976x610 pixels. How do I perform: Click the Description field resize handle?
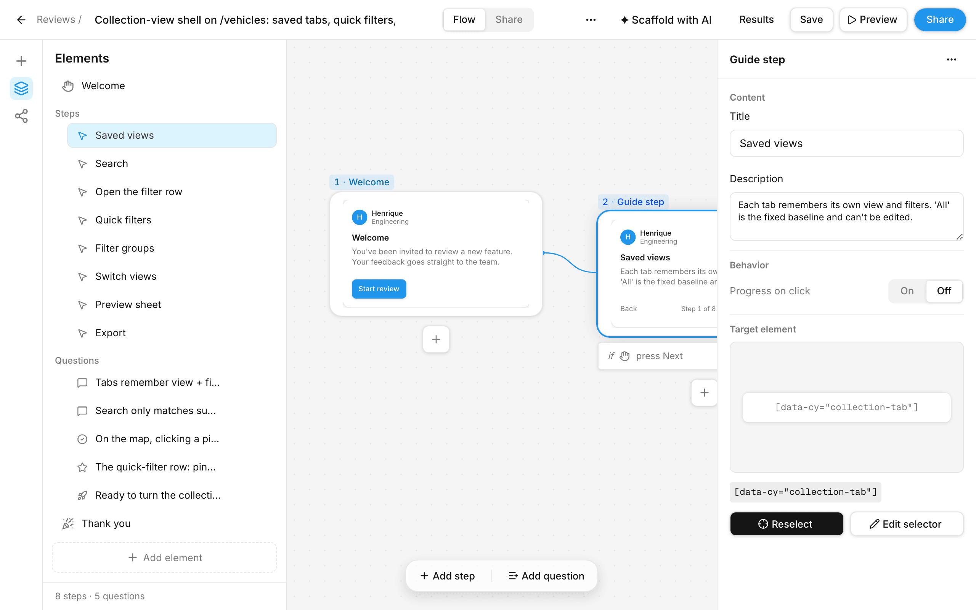[960, 237]
